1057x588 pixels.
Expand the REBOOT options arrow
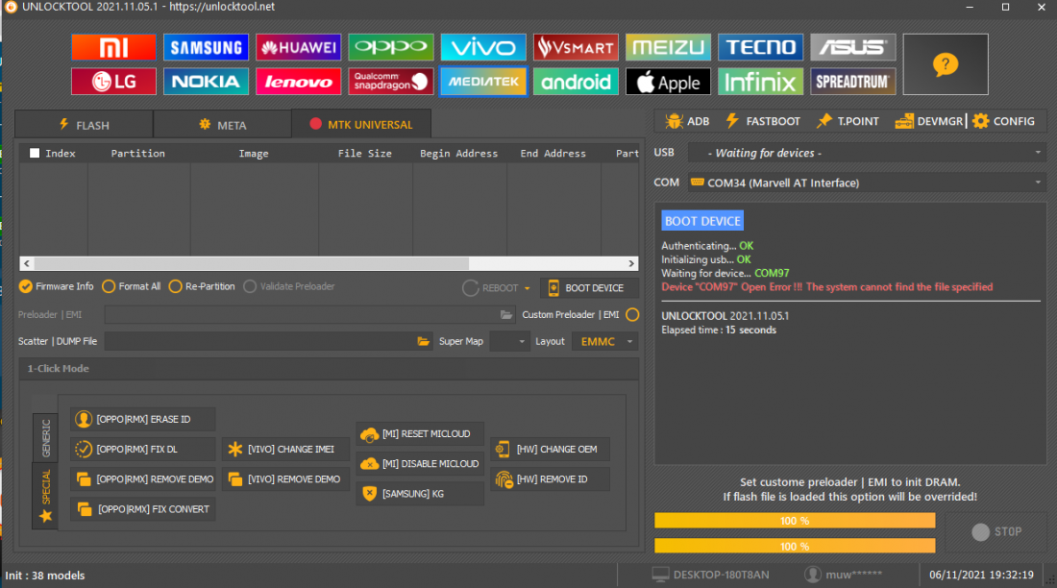pyautogui.click(x=528, y=288)
